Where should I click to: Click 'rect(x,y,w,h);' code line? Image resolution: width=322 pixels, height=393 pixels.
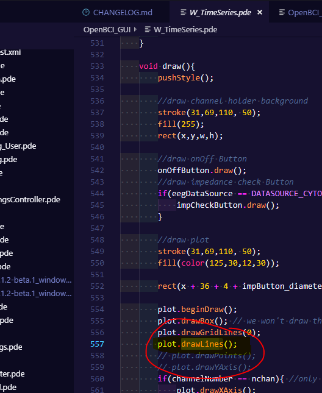[190, 136]
